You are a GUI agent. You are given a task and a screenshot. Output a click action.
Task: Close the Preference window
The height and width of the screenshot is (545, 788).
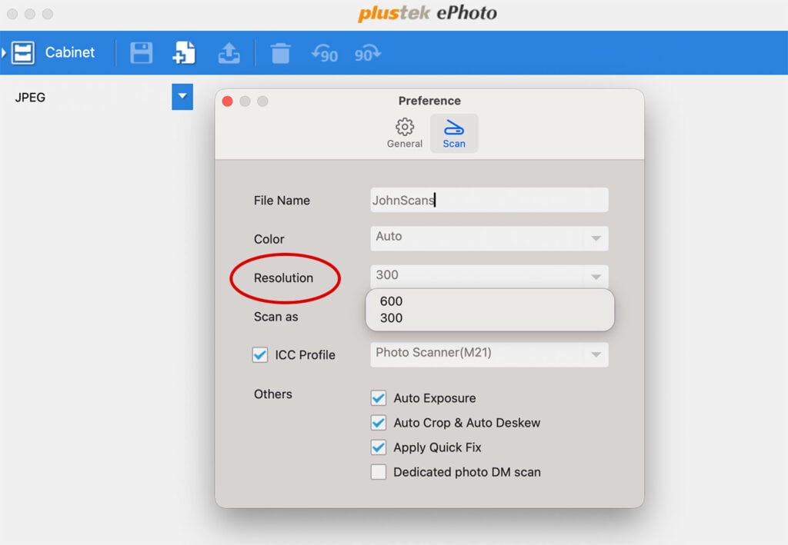pyautogui.click(x=227, y=101)
